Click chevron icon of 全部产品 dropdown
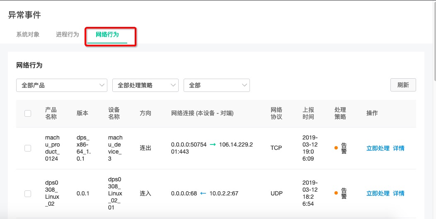 (102, 85)
